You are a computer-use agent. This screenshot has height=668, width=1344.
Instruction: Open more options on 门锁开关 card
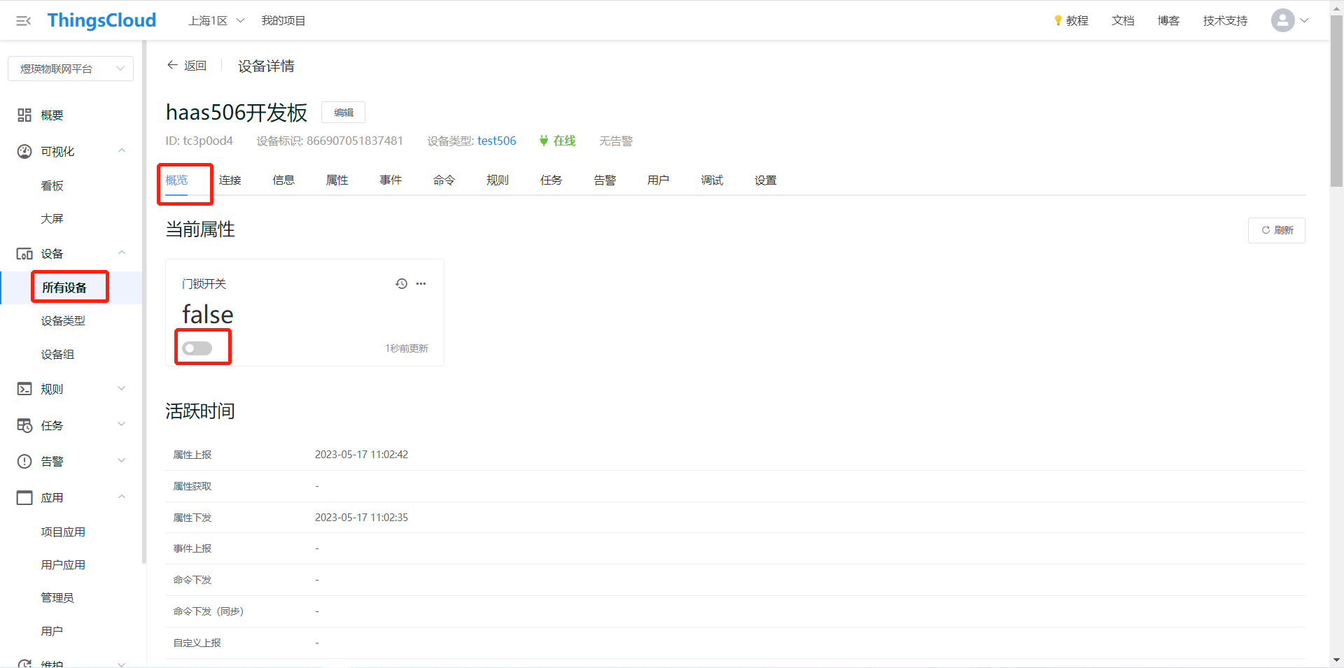pyautogui.click(x=421, y=284)
